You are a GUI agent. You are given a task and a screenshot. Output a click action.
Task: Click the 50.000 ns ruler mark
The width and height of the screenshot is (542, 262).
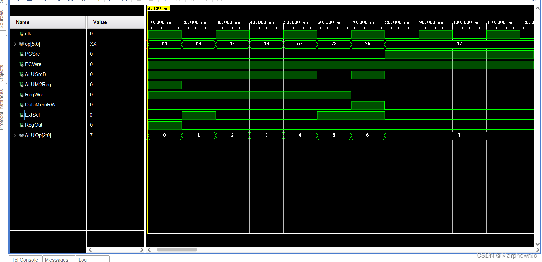coord(296,22)
